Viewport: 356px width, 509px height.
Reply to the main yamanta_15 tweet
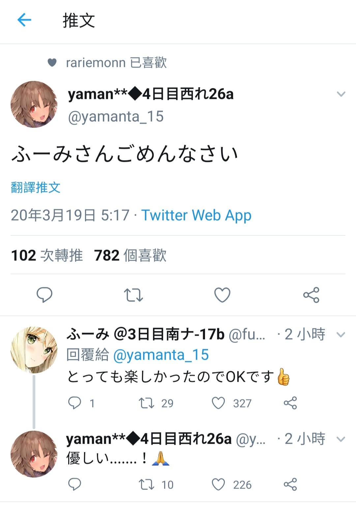point(44,295)
